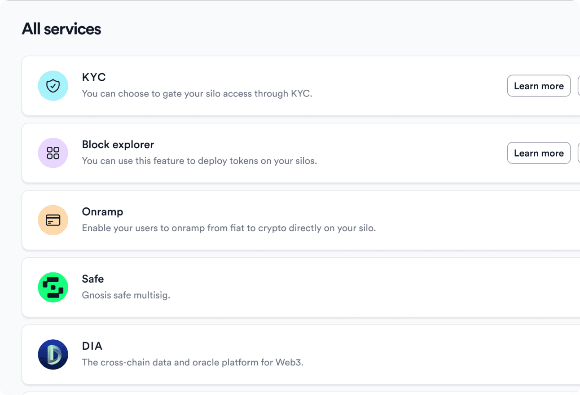This screenshot has width=580, height=395.
Task: Select the KYC service title
Action: click(x=94, y=77)
